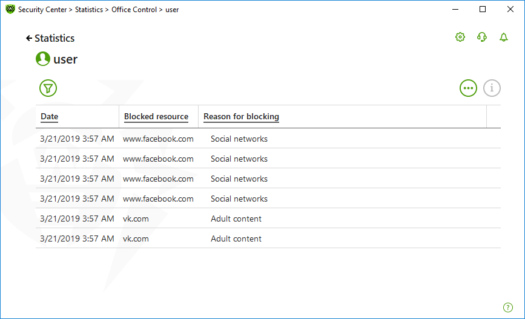
Task: Select the first vk.com Adult content row
Action: [x=268, y=219]
